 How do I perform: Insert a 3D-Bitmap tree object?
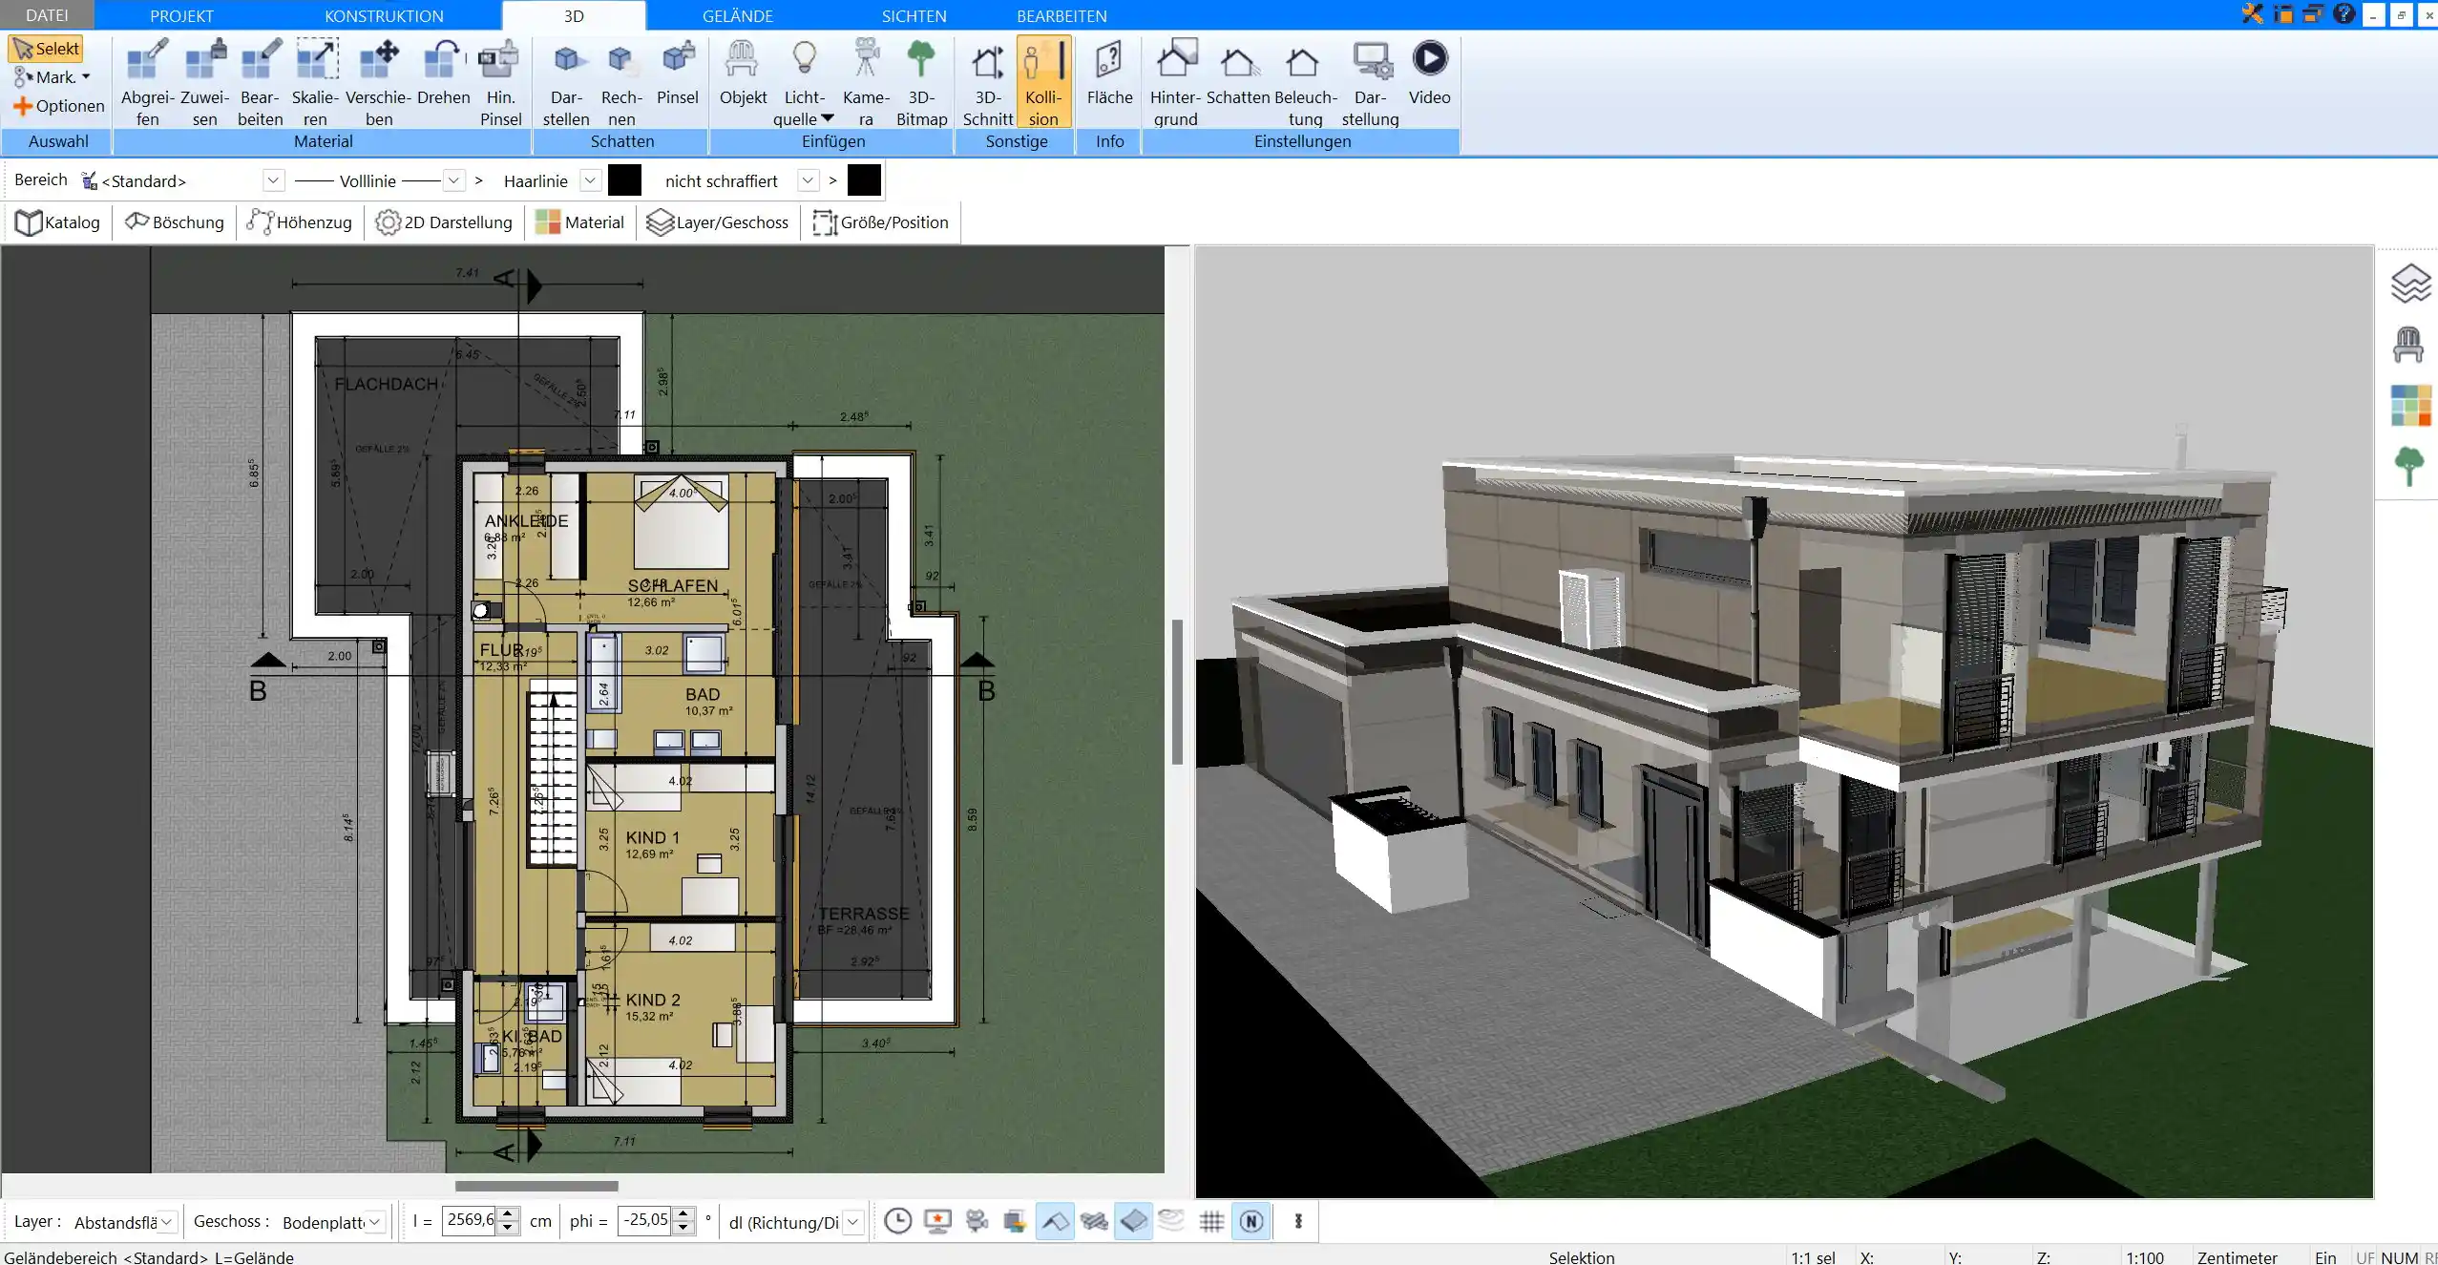[921, 82]
